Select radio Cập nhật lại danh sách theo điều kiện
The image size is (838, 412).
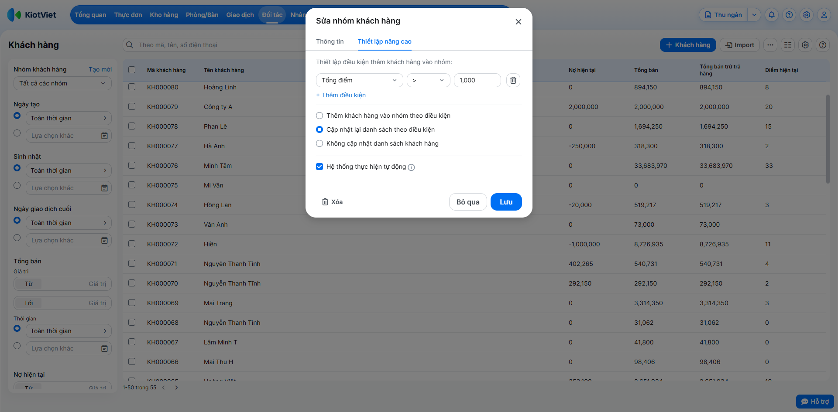tap(319, 129)
